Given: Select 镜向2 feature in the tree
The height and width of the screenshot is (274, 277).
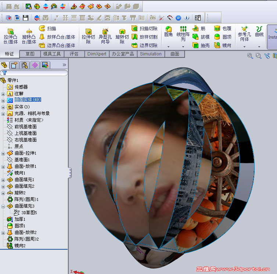Looking at the screenshot, I should (x=20, y=246).
